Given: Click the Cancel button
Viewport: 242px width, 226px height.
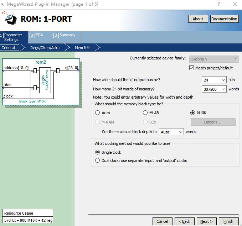Looking at the screenshot, I should pyautogui.click(x=163, y=221).
